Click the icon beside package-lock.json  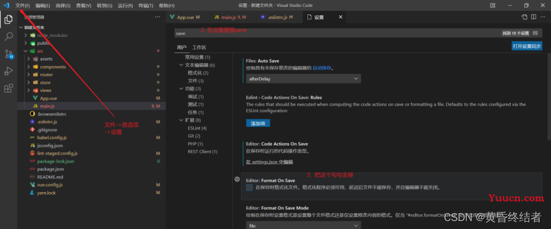pyautogui.click(x=32, y=161)
